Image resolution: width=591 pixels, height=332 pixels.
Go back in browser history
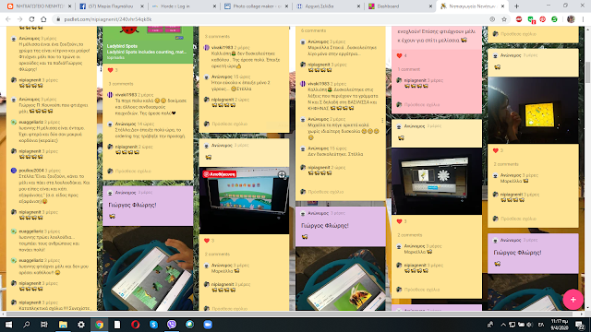[8, 19]
